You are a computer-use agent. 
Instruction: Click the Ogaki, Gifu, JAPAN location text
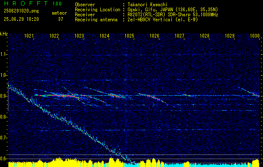click(x=173, y=10)
